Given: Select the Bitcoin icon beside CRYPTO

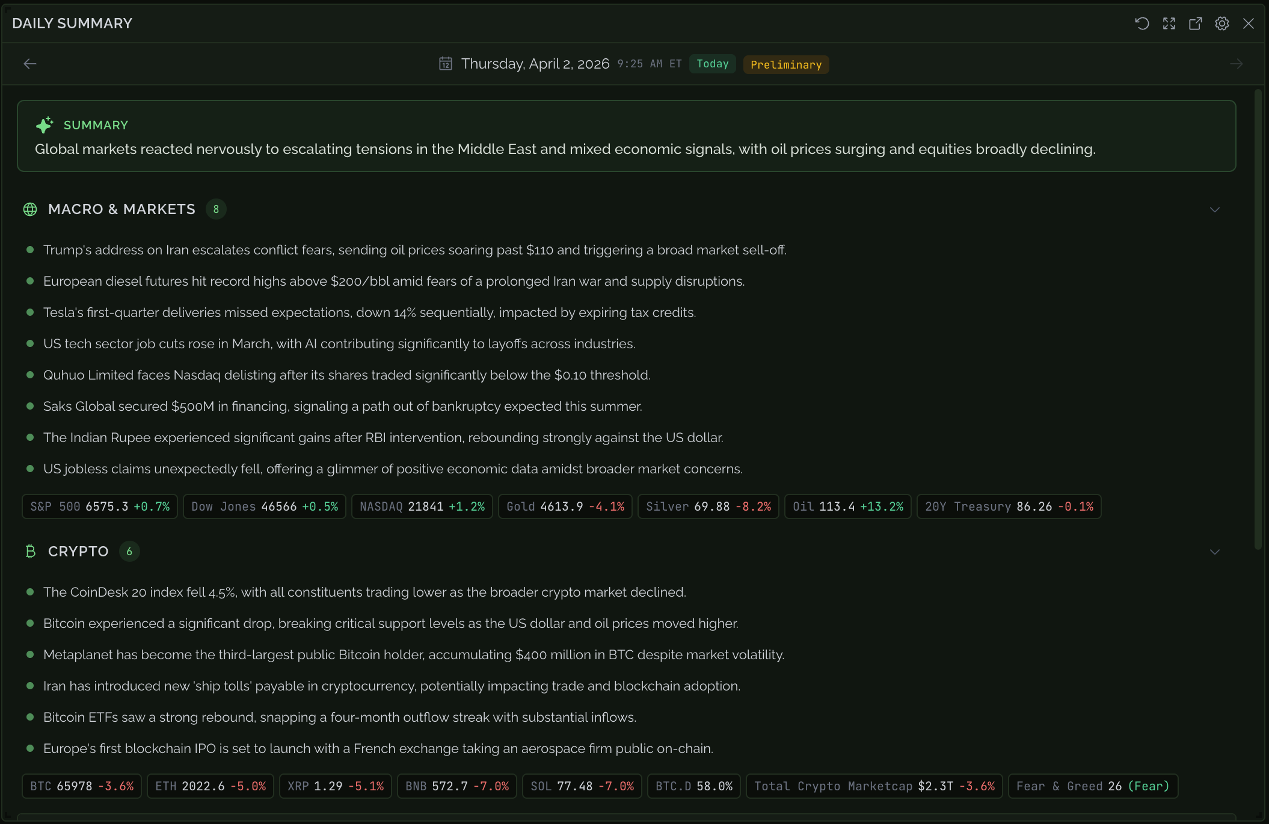Looking at the screenshot, I should [x=30, y=551].
